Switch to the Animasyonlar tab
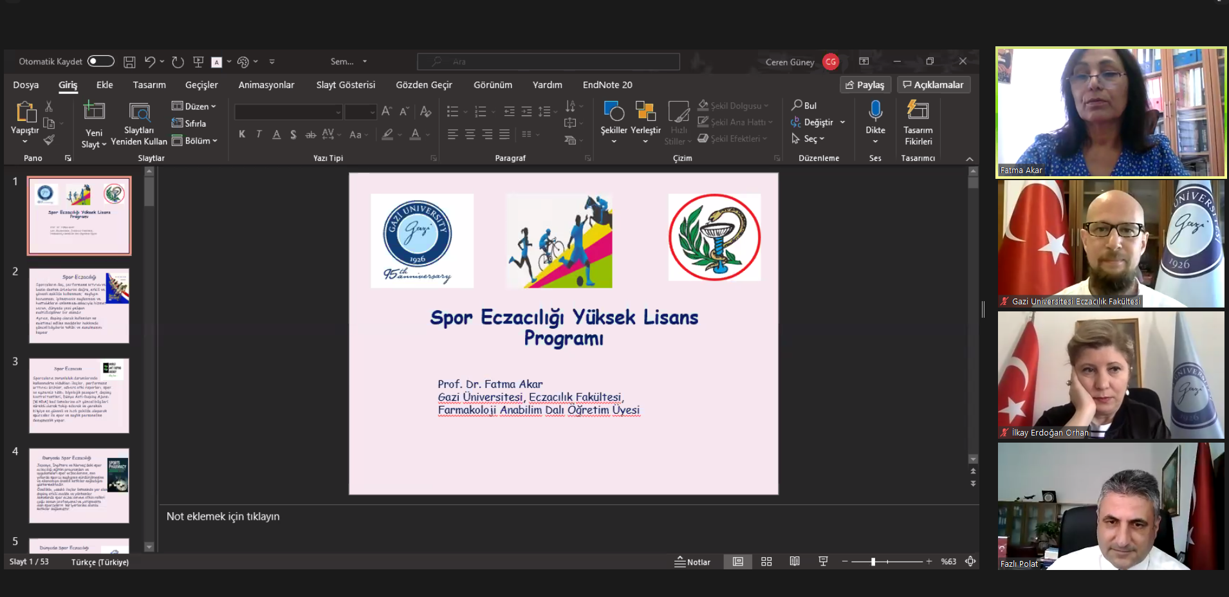This screenshot has height=597, width=1229. (x=266, y=85)
